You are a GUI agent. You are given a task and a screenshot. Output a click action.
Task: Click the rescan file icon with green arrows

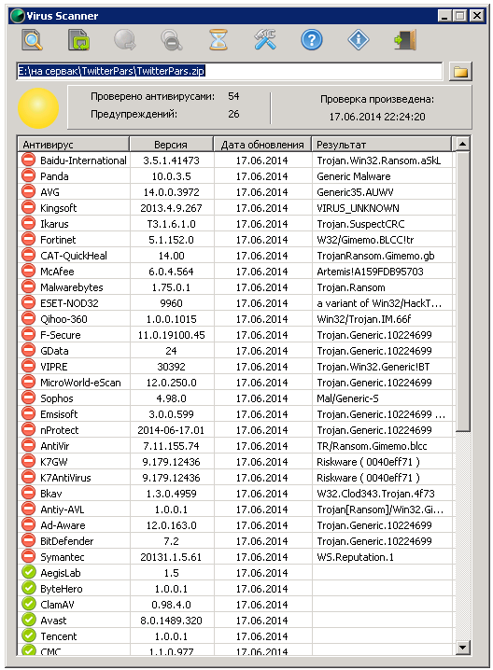coord(78,40)
